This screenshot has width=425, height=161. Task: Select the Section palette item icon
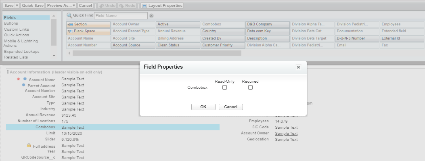pyautogui.click(x=71, y=24)
